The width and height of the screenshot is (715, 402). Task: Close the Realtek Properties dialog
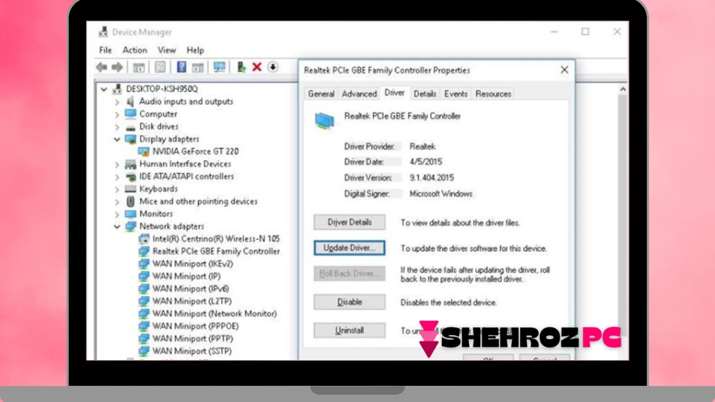[564, 70]
